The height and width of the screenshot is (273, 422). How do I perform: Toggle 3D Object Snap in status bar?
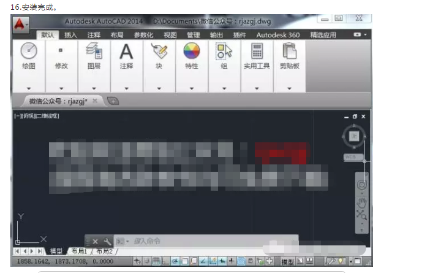(194, 261)
